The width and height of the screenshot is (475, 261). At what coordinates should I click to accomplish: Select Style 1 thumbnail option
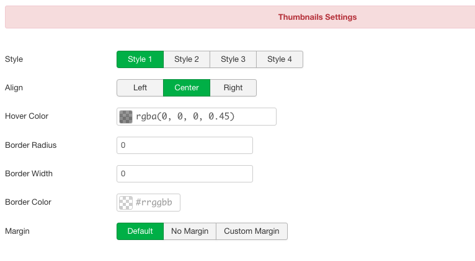click(140, 59)
